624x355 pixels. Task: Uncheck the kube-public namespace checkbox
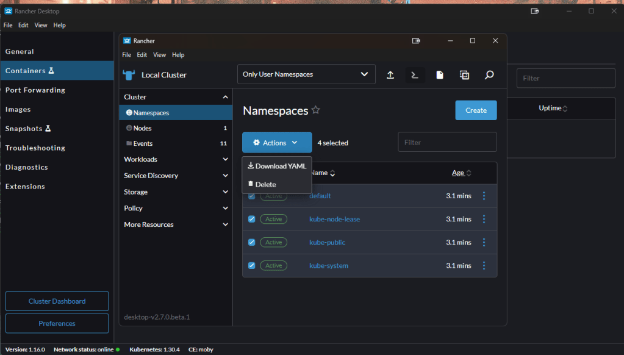pyautogui.click(x=251, y=242)
